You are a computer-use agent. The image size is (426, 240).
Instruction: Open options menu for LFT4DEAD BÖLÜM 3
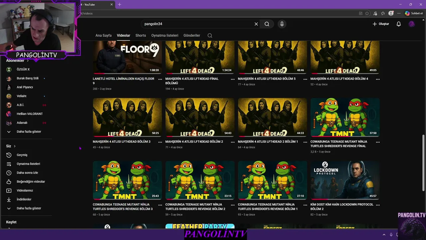(x=160, y=142)
